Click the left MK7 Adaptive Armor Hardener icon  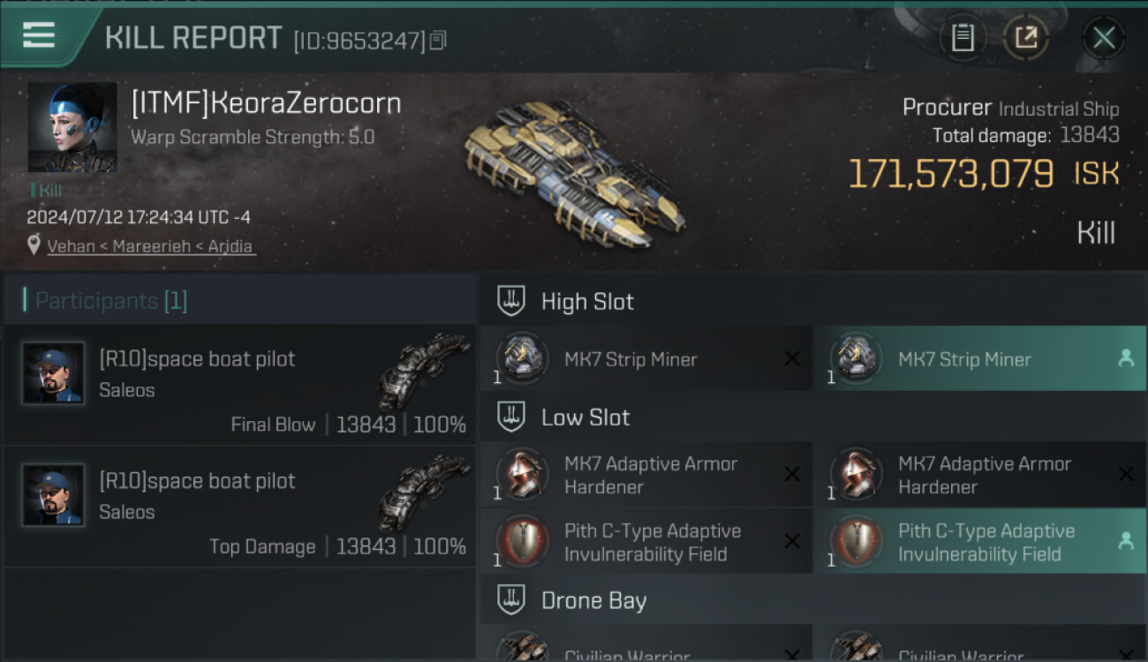coord(523,474)
